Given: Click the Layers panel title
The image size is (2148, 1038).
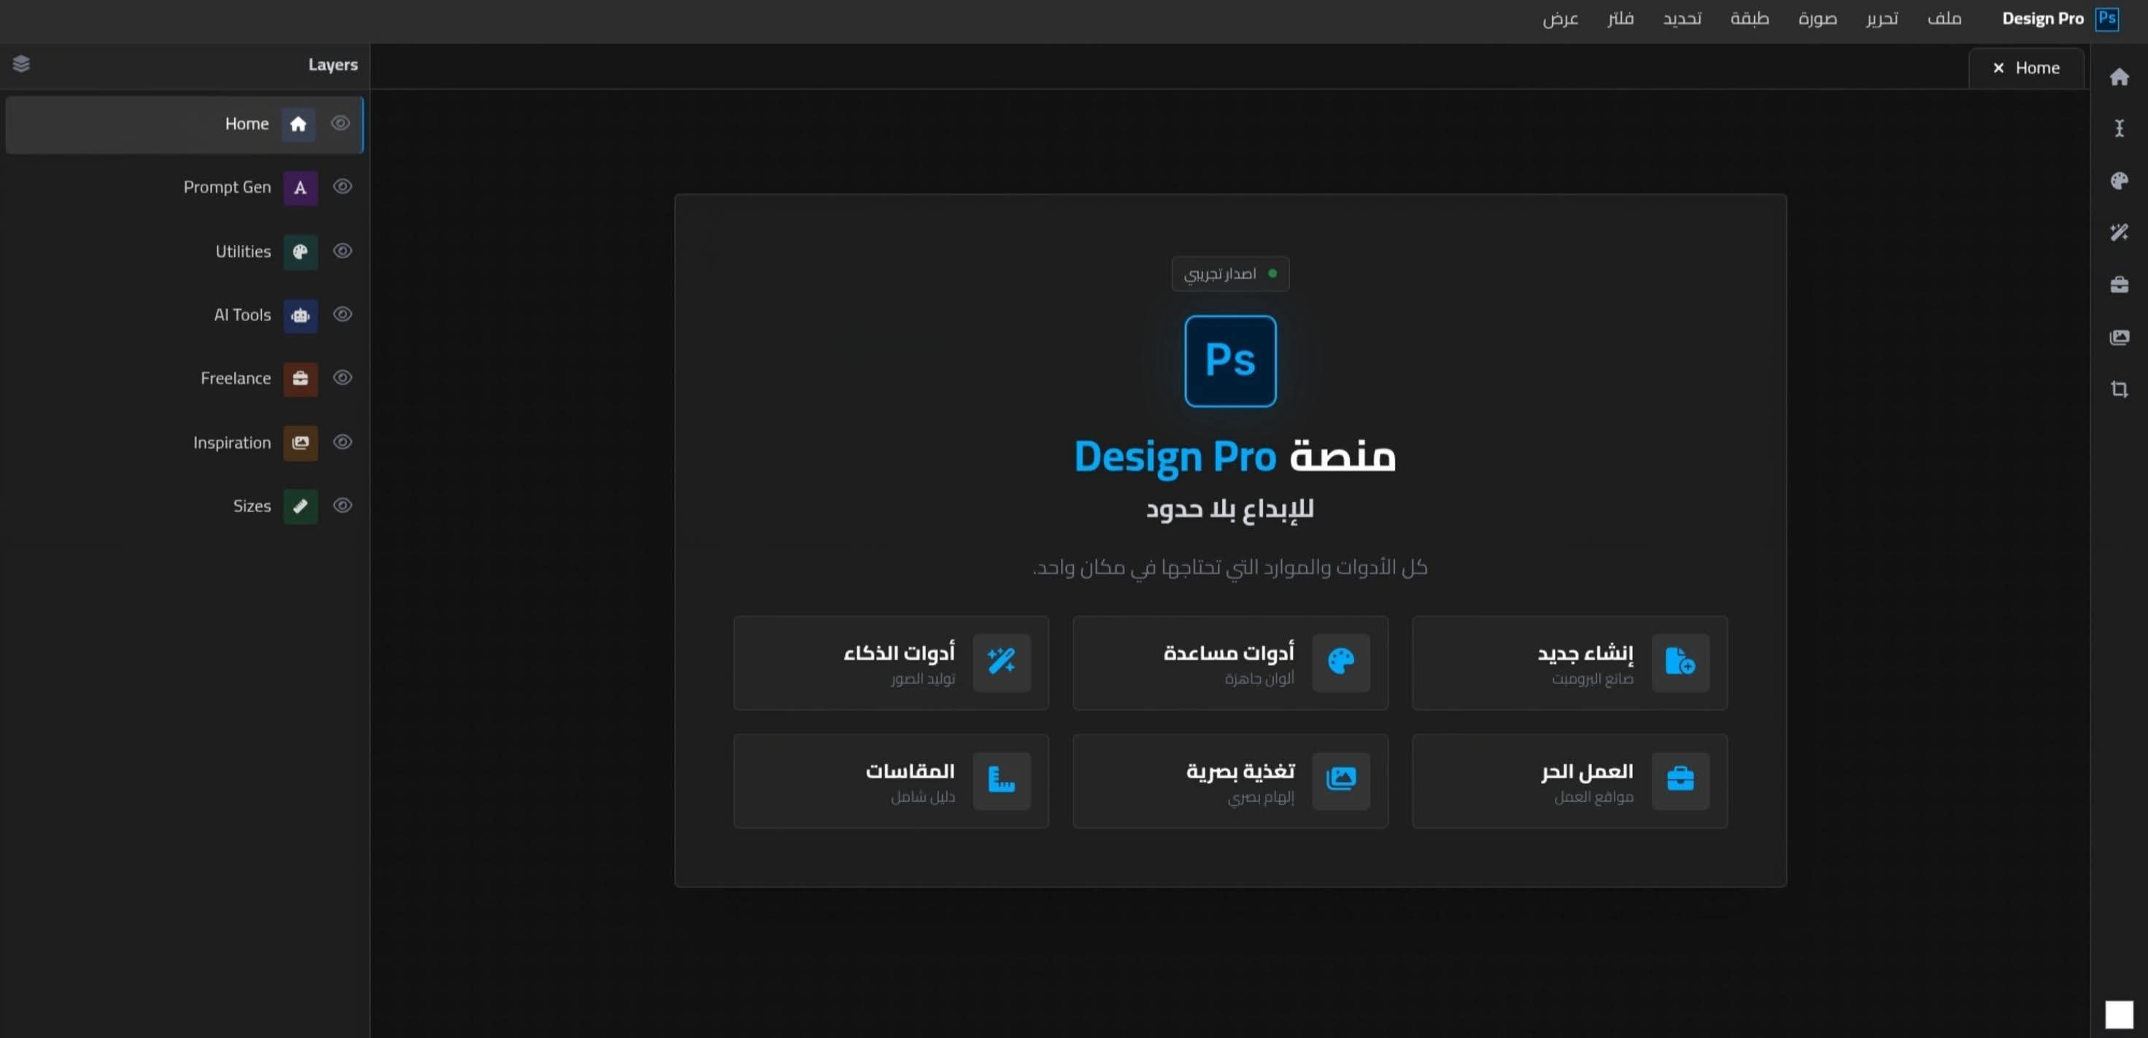Looking at the screenshot, I should 333,64.
